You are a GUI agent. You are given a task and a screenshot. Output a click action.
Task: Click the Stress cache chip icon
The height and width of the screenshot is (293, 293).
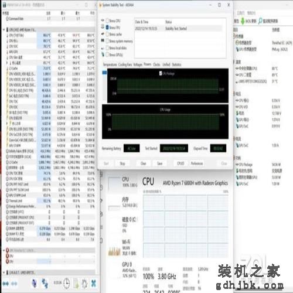point(103,34)
